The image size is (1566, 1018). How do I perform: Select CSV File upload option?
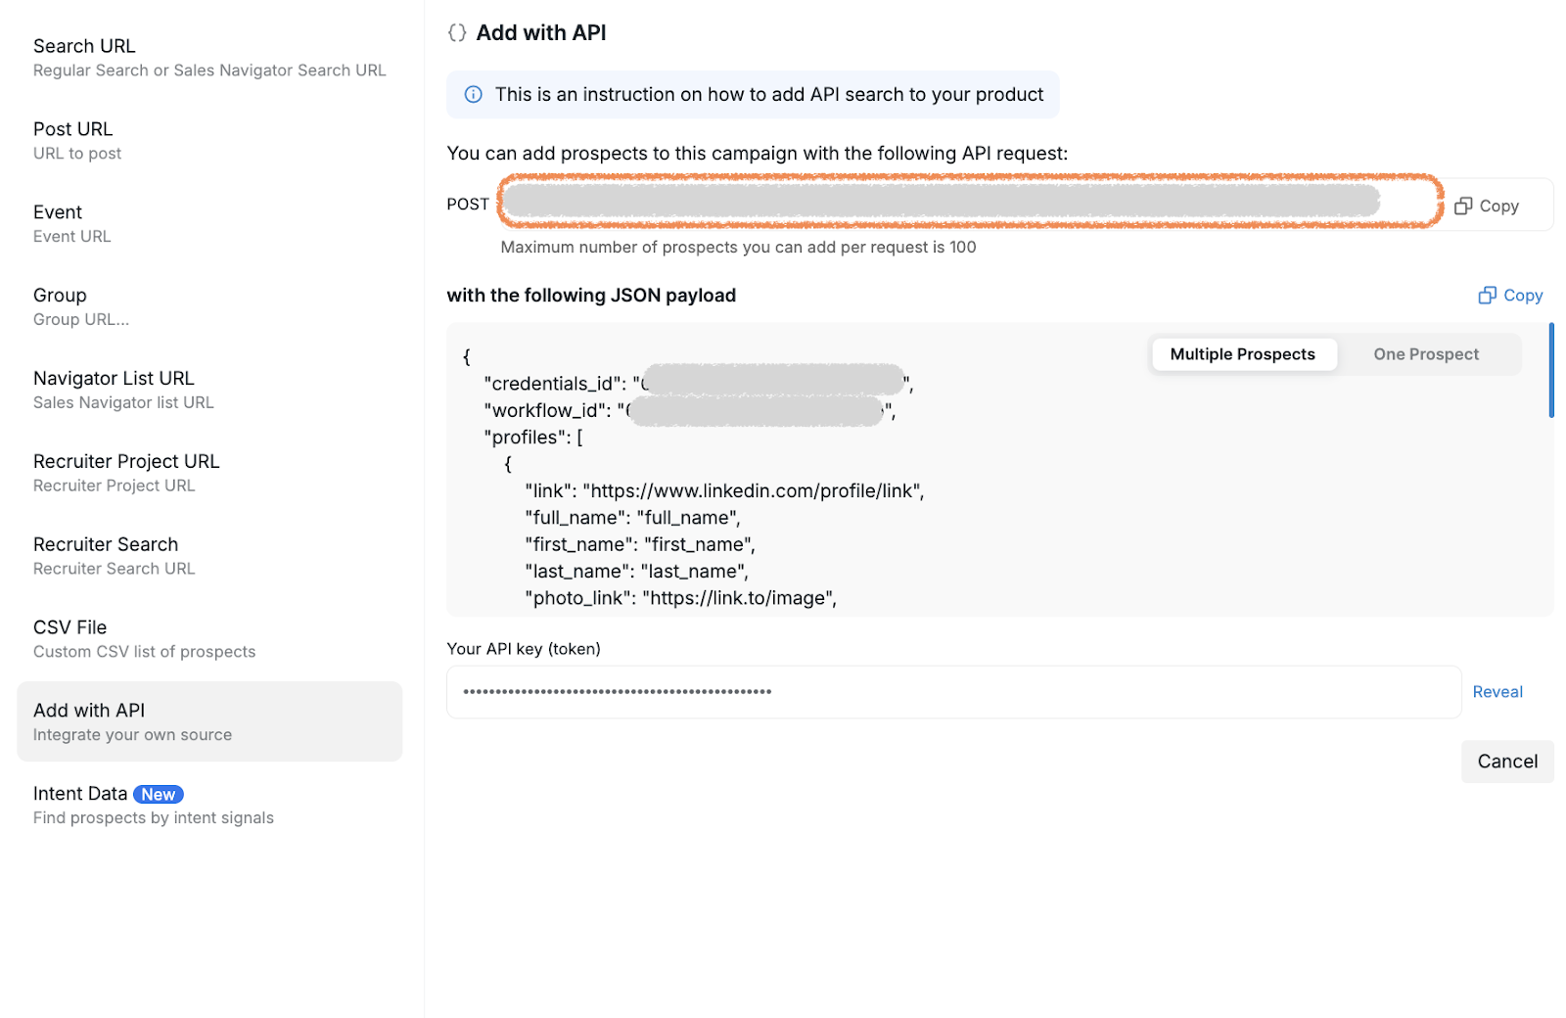(209, 639)
